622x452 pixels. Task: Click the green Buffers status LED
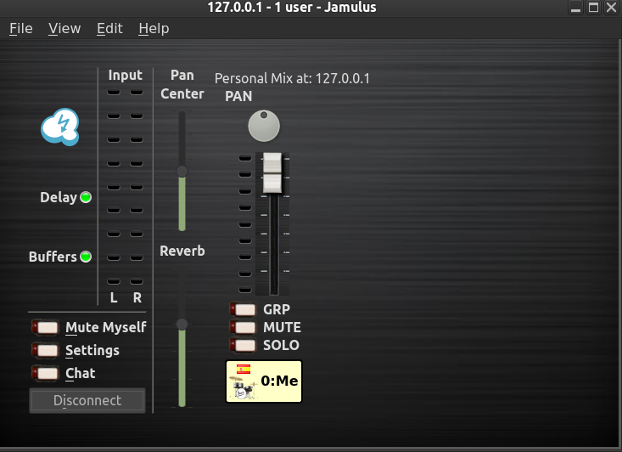click(86, 257)
